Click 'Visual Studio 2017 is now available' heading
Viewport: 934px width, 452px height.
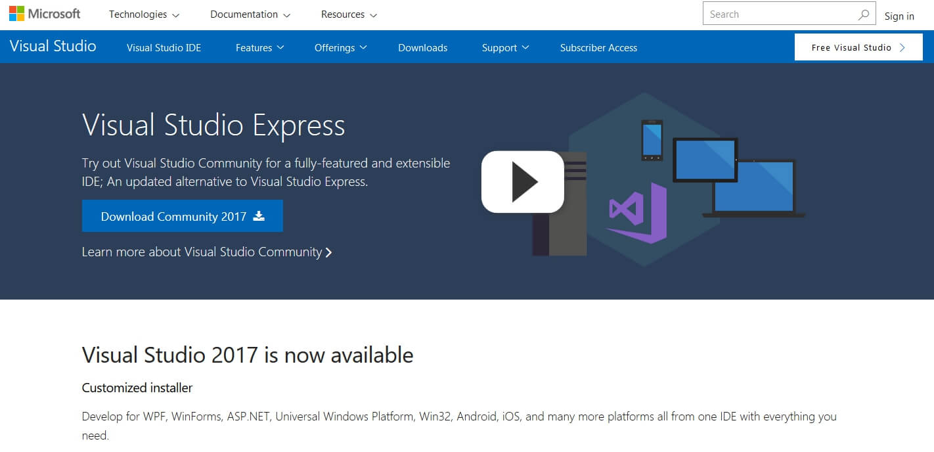tap(248, 355)
